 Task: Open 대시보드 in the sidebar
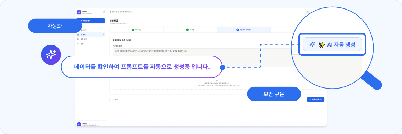84,30
